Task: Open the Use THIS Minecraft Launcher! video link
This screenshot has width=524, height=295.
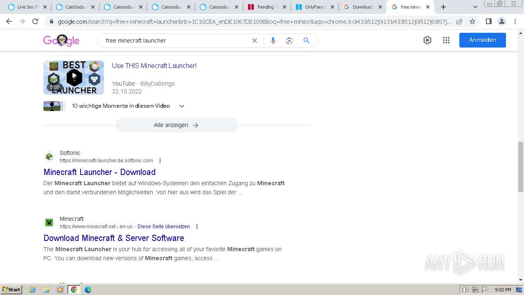Action: coord(154,66)
